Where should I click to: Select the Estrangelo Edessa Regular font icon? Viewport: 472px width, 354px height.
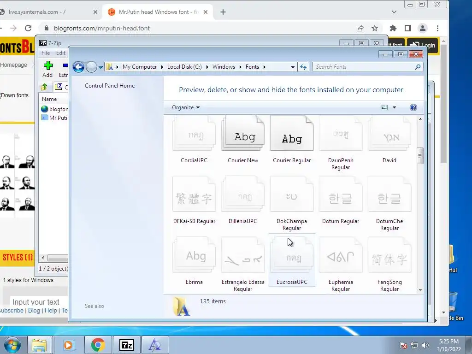(x=242, y=255)
